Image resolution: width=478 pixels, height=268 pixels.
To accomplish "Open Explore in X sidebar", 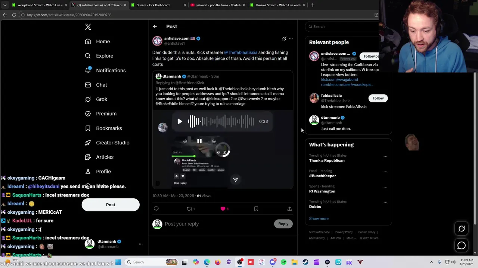I will click(x=99, y=56).
